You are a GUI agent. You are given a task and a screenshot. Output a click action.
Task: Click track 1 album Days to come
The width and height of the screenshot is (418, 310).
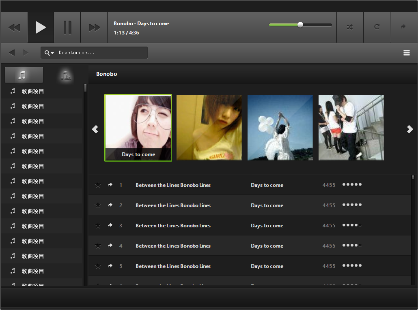point(267,185)
